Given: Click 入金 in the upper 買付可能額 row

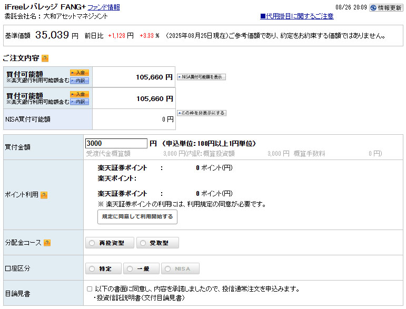Looking at the screenshot, I should pyautogui.click(x=80, y=73).
